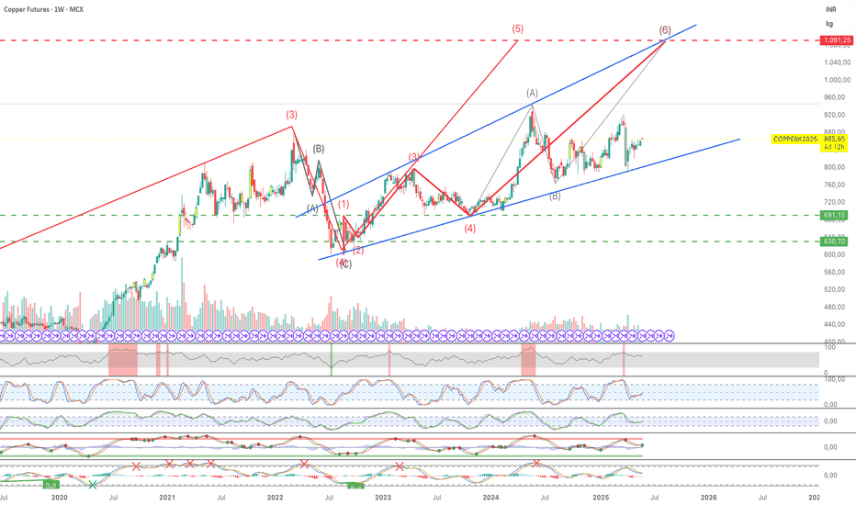Select the green dashed 691,15 horizontal line
856x505 pixels.
point(410,215)
